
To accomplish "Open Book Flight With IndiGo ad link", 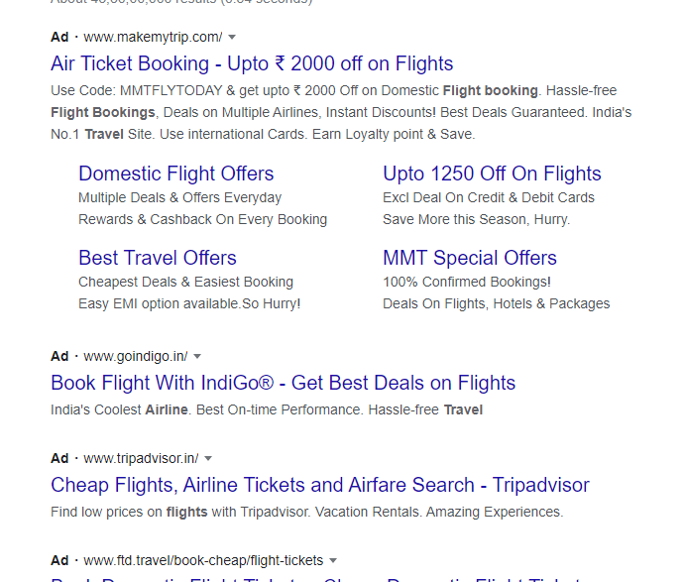I will [284, 383].
